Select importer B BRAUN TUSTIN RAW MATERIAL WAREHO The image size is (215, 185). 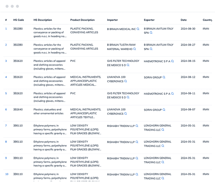[x=121, y=47]
